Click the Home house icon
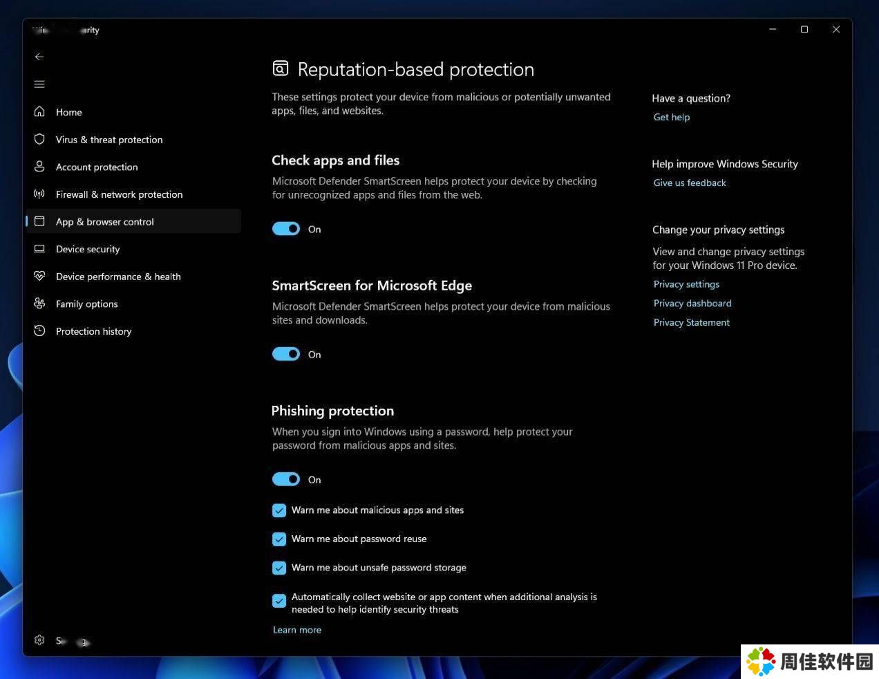879x679 pixels. [39, 111]
